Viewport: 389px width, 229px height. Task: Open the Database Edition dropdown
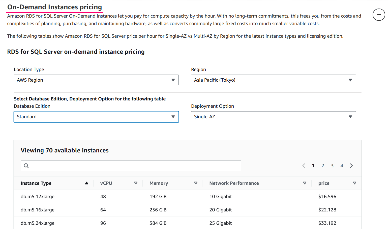pyautogui.click(x=96, y=117)
